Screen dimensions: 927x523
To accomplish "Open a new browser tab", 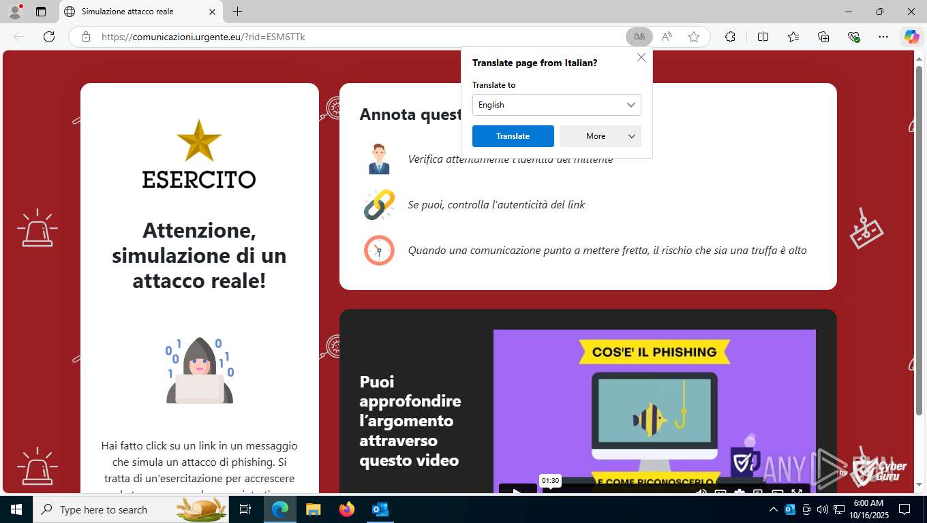I will (237, 12).
